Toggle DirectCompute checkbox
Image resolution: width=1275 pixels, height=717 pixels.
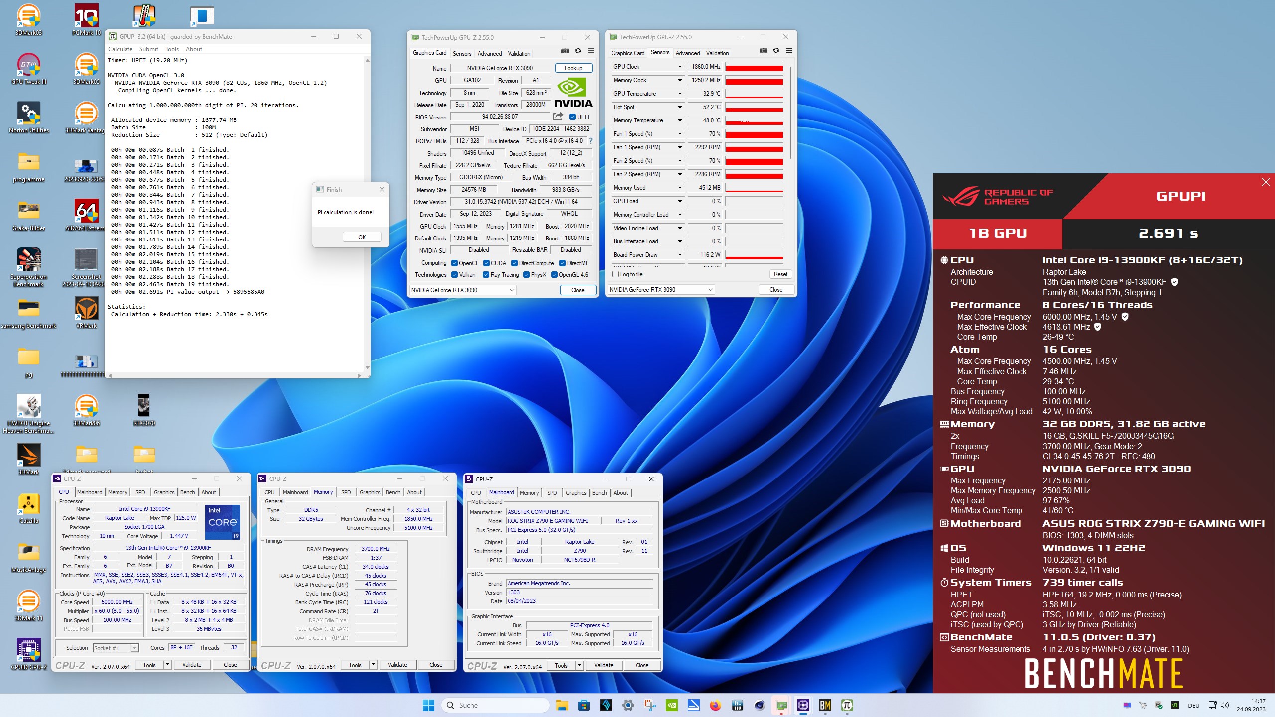pos(515,263)
